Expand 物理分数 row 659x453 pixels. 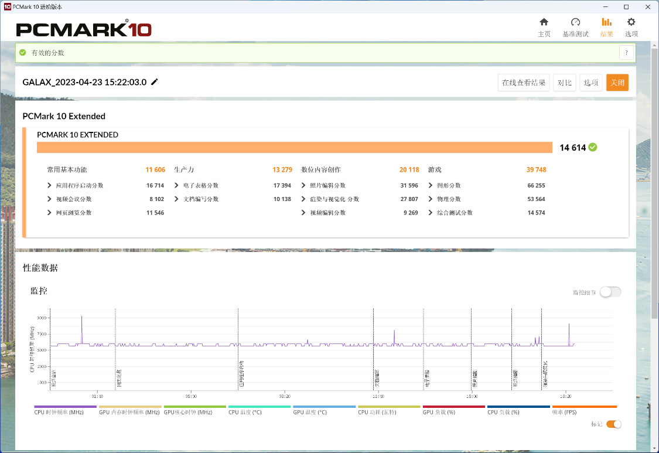point(431,199)
